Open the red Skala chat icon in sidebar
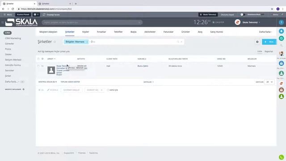This screenshot has height=161, width=286. (x=281, y=83)
